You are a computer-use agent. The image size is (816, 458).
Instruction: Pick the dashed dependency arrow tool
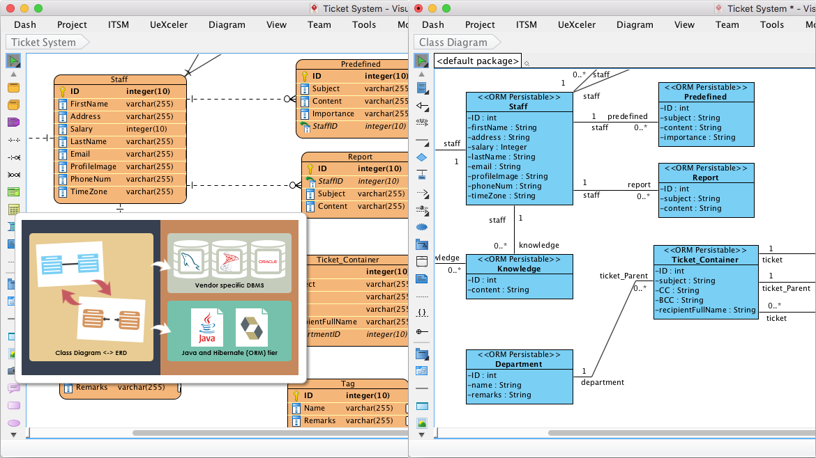[x=421, y=194]
